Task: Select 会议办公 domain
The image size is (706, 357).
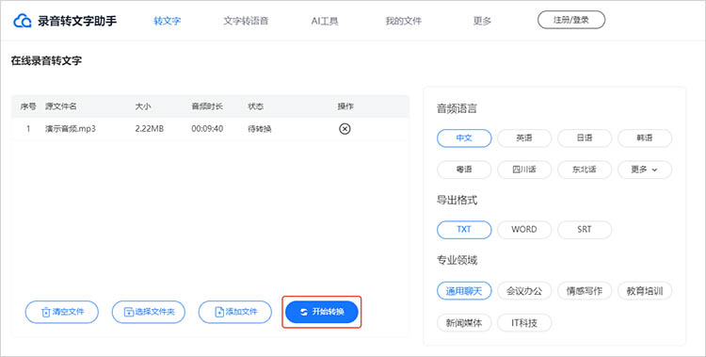Action: point(524,291)
